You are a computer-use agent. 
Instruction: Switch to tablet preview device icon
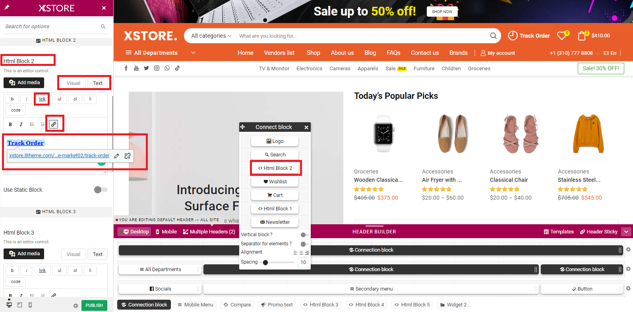[19, 305]
